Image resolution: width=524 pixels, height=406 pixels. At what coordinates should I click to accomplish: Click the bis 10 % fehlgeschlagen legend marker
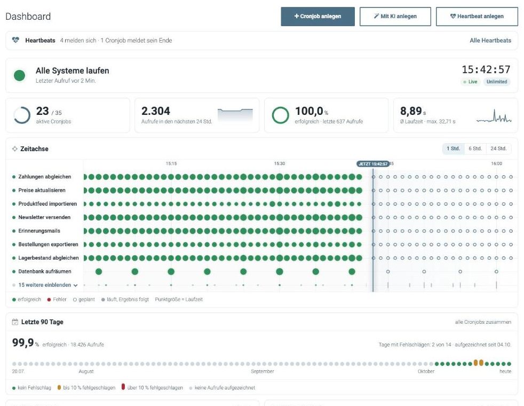click(59, 387)
